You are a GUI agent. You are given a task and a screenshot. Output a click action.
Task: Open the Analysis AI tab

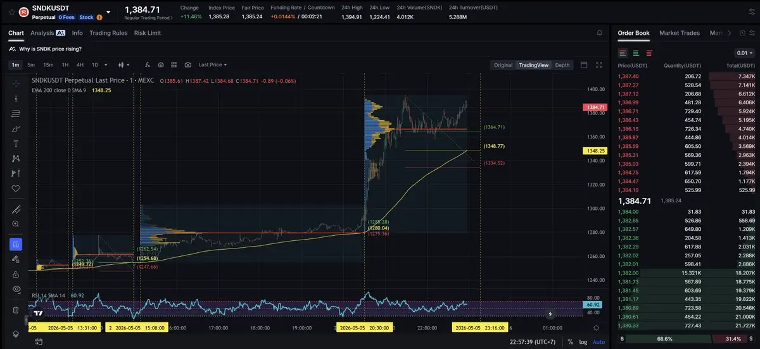click(47, 33)
